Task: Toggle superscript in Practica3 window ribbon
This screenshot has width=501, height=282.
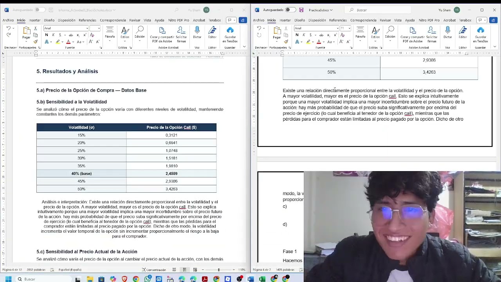Action: pos(335,35)
